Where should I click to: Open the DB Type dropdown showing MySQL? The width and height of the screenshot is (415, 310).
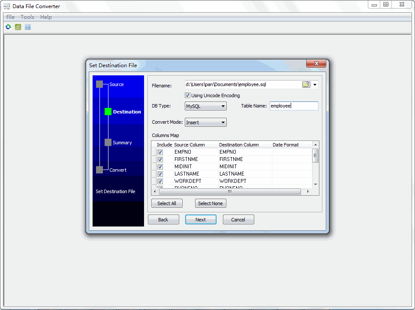pyautogui.click(x=205, y=106)
